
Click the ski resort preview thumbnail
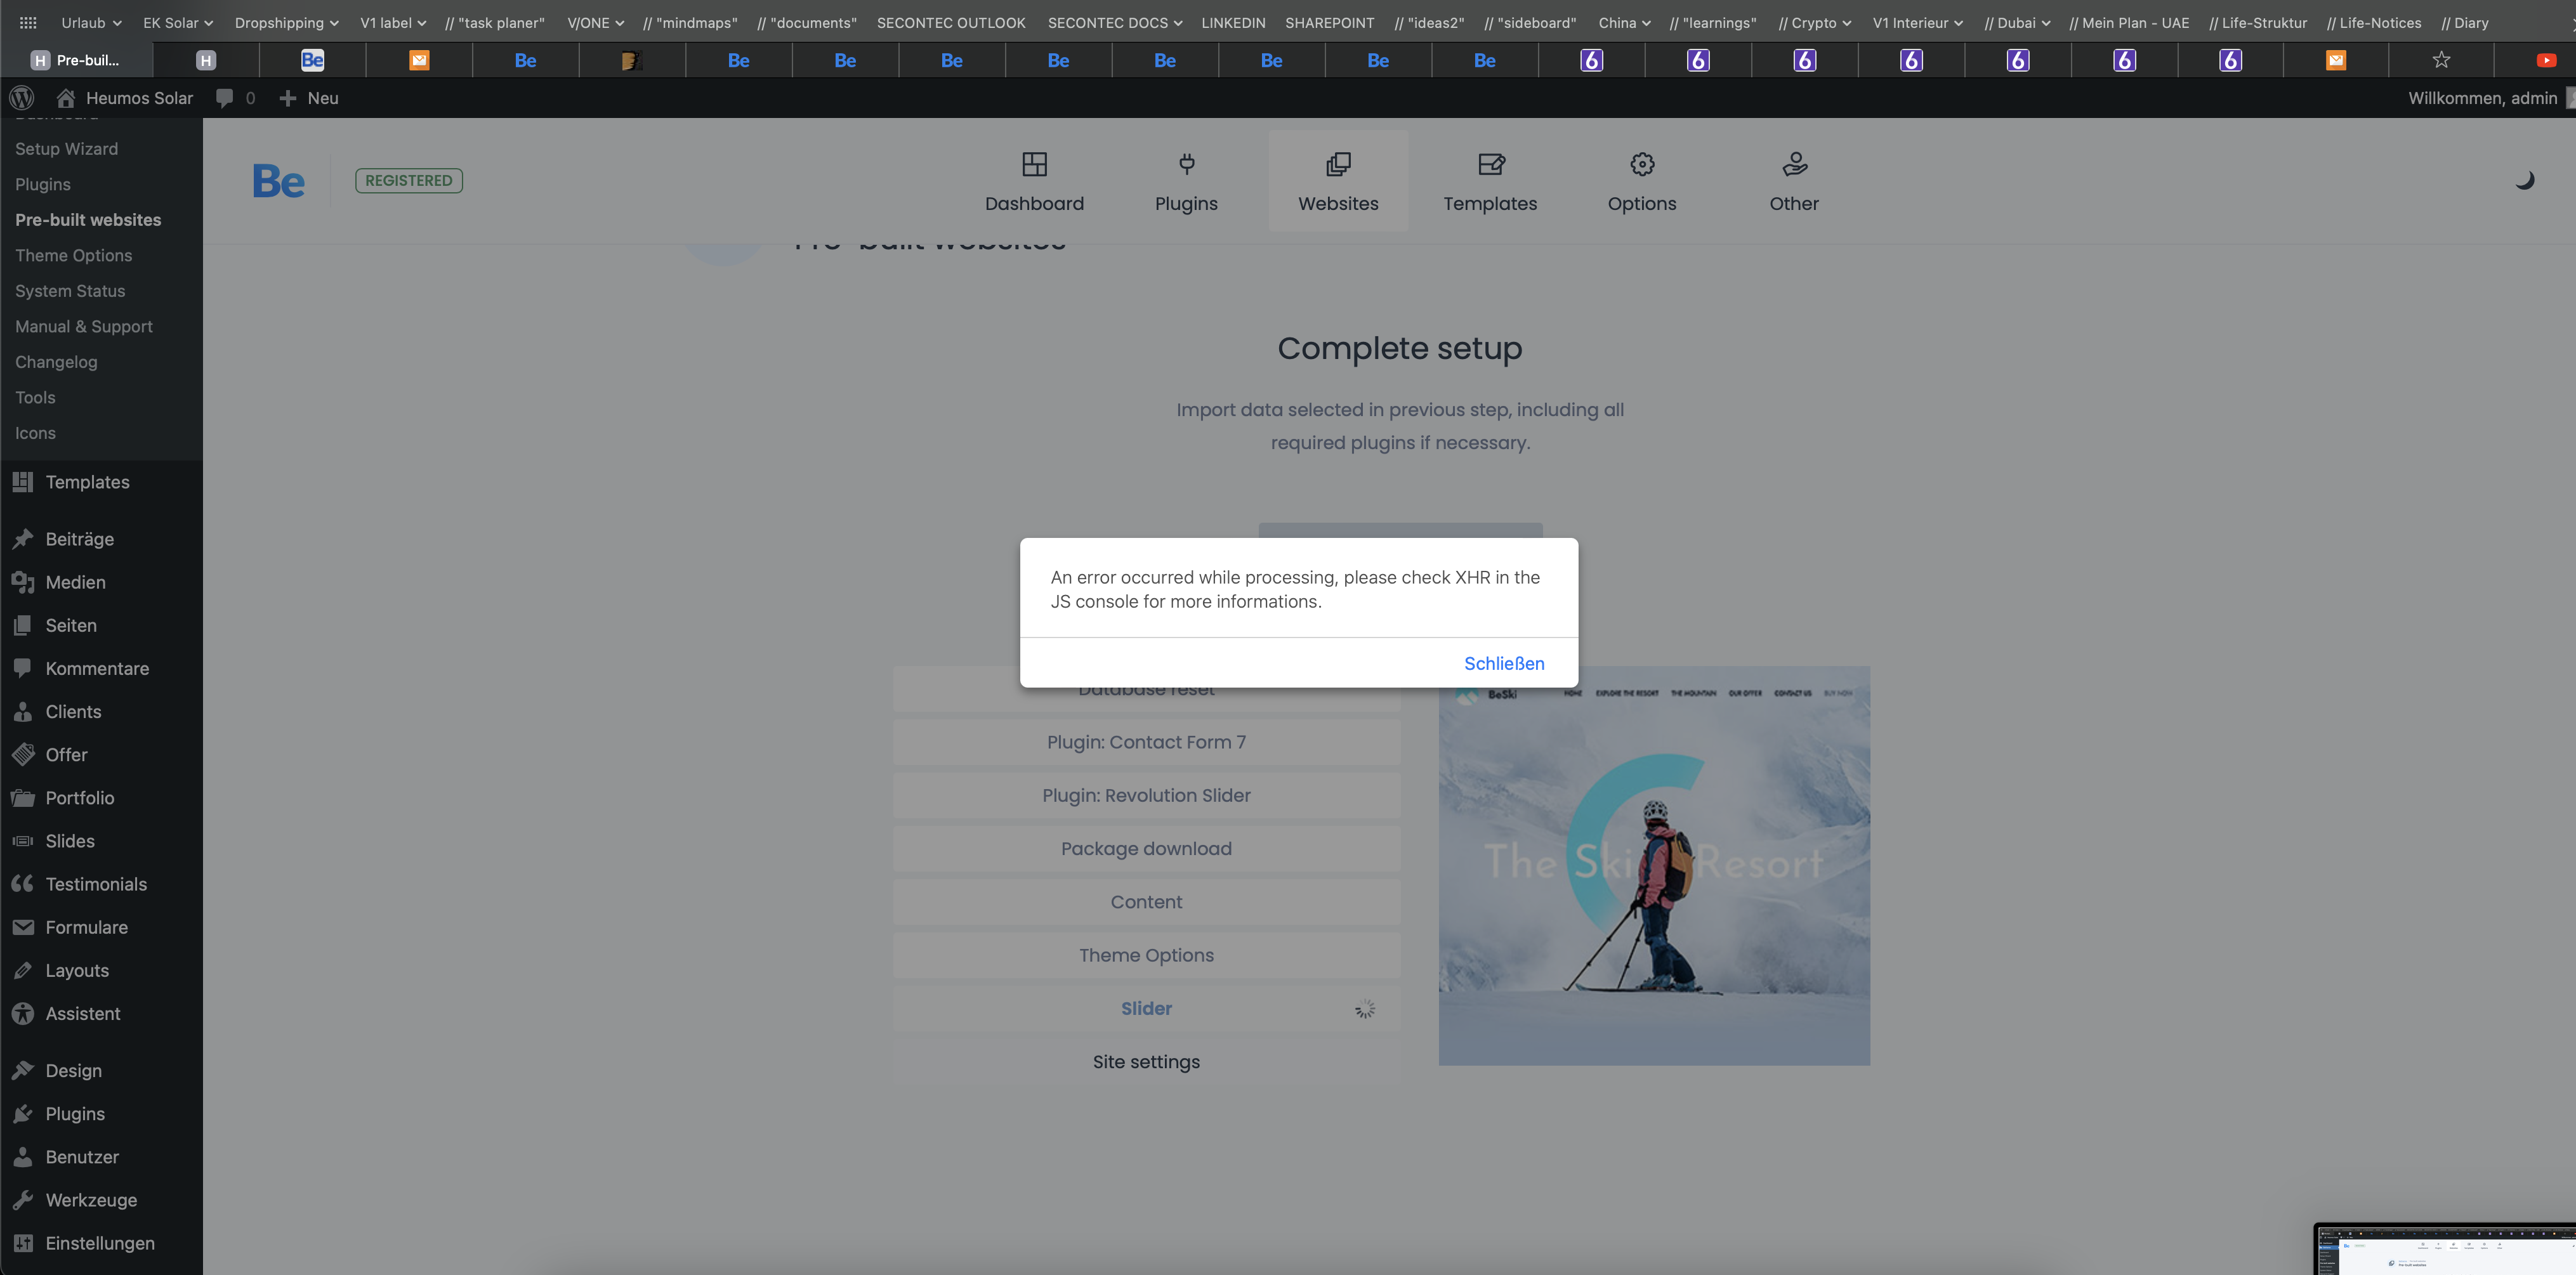click(x=1654, y=866)
